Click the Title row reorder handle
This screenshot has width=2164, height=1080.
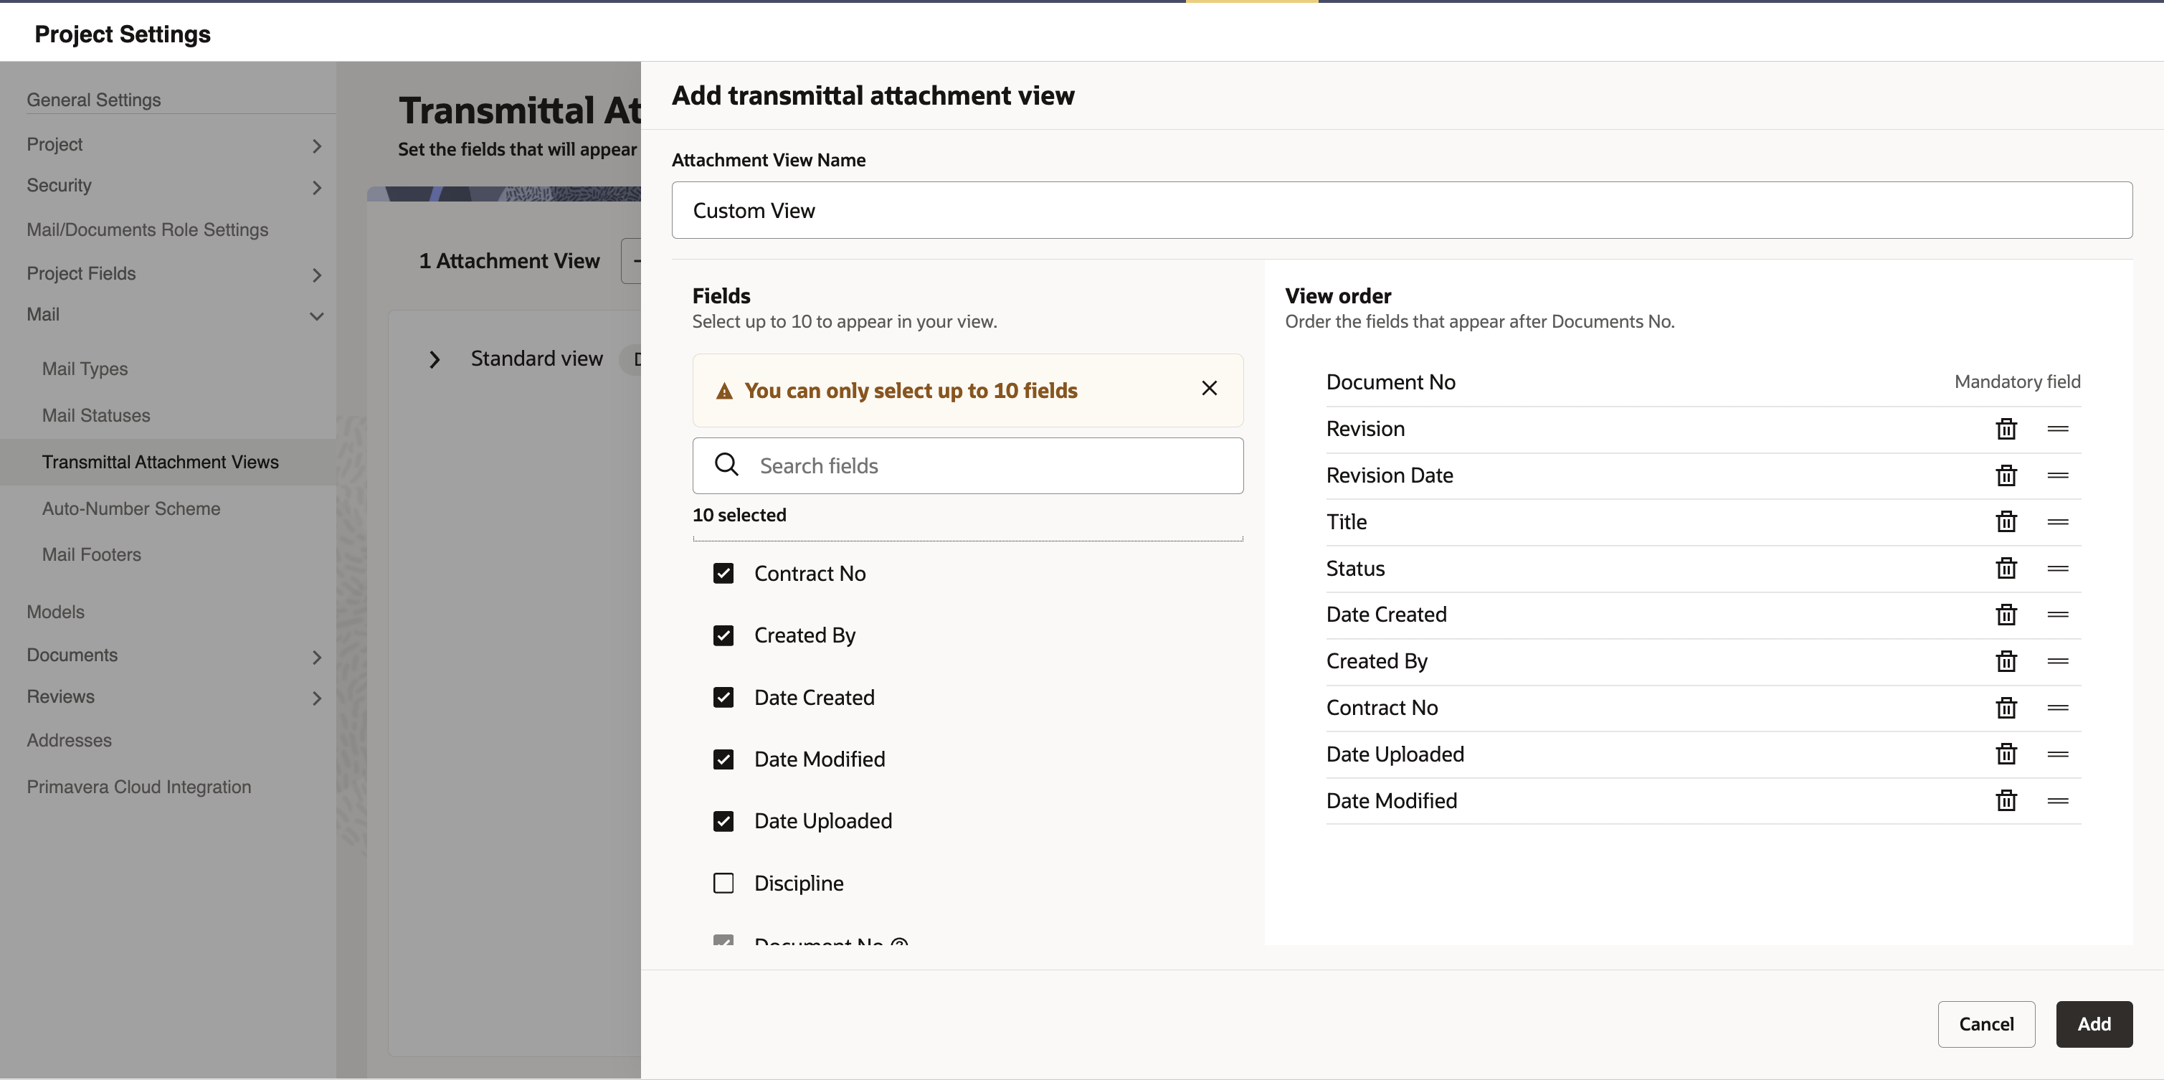tap(2058, 521)
